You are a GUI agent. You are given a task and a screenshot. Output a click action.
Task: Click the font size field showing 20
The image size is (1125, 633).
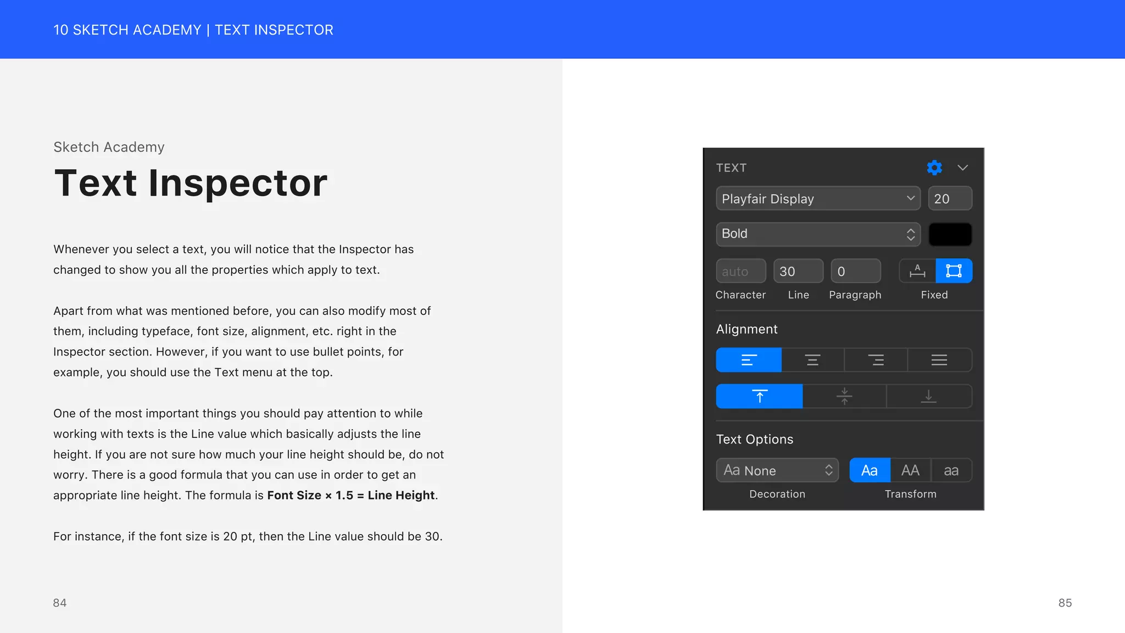950,198
